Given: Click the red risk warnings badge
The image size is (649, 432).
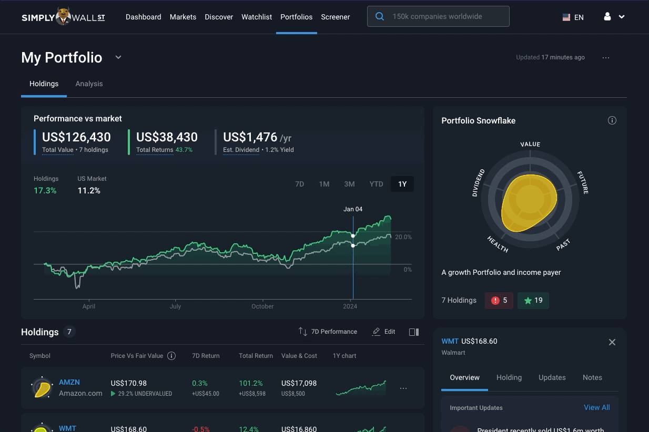Looking at the screenshot, I should pos(499,300).
